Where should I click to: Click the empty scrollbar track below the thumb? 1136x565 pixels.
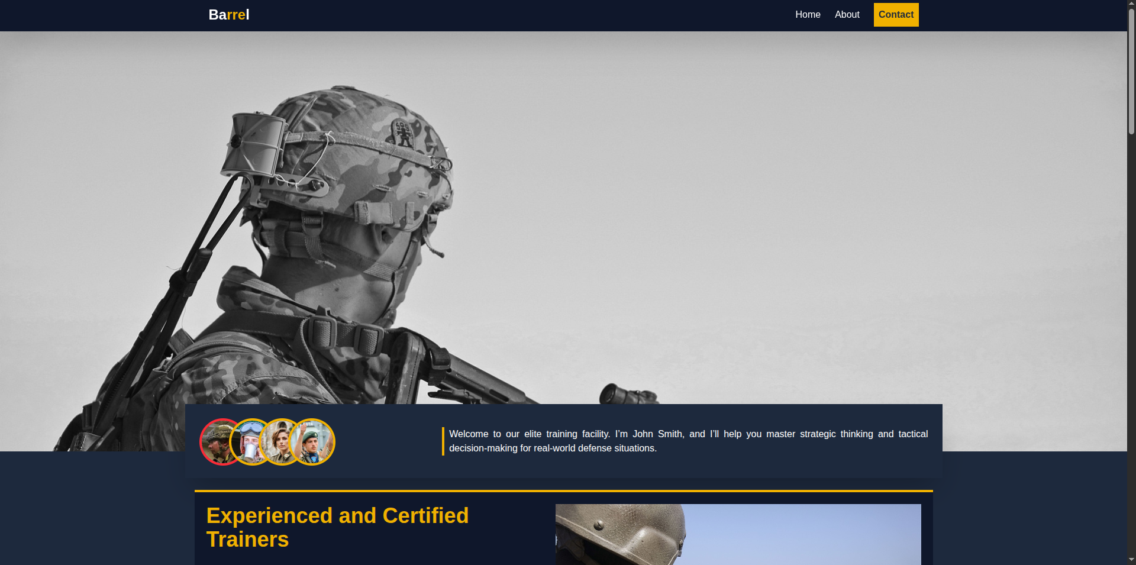click(1131, 355)
